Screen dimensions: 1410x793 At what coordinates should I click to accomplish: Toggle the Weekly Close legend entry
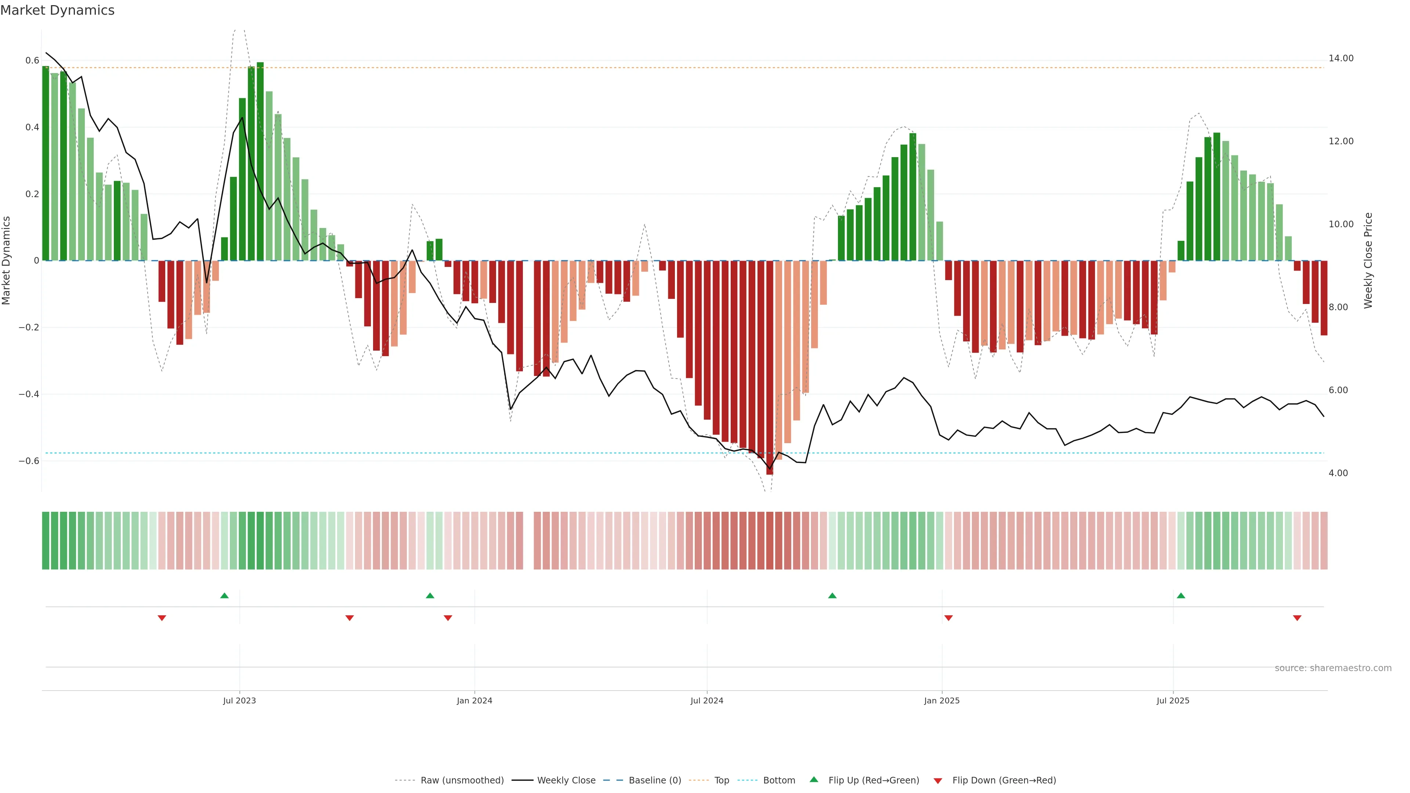pos(566,781)
